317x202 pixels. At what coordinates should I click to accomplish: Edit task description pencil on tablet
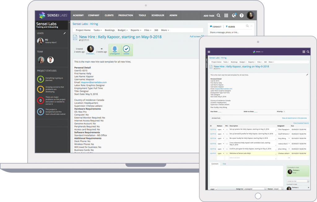point(307,75)
